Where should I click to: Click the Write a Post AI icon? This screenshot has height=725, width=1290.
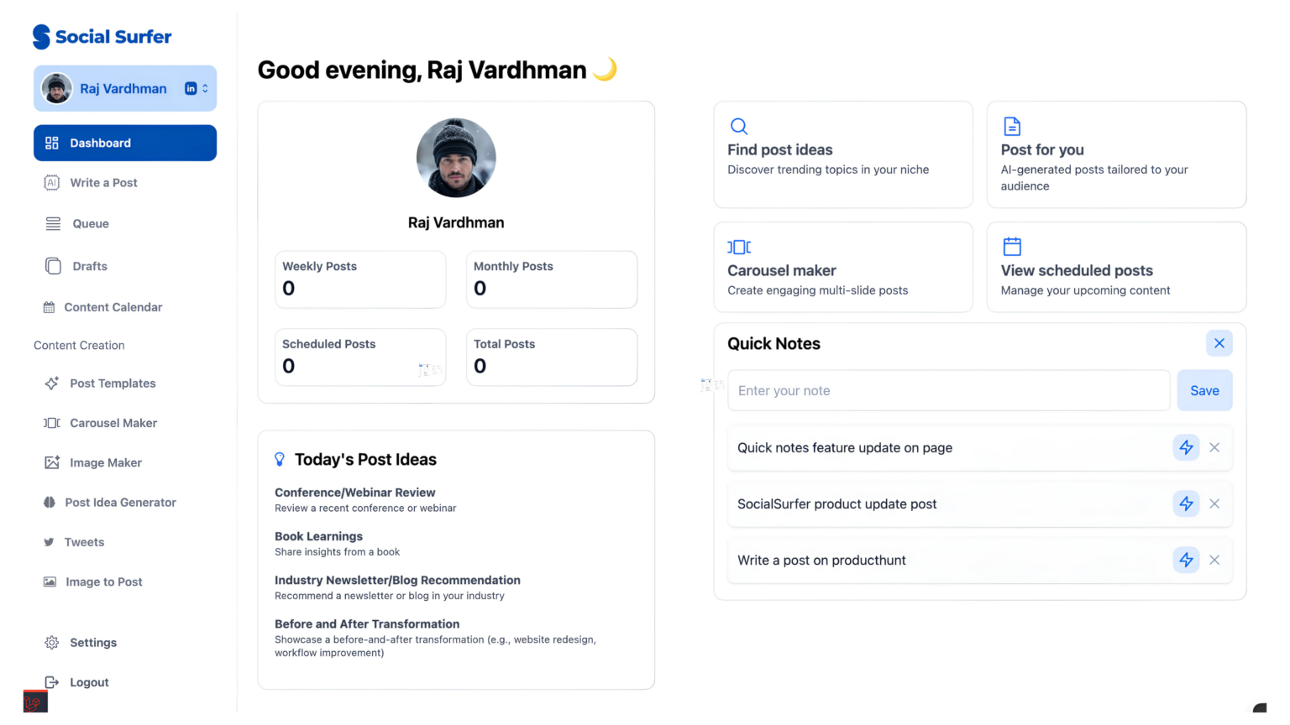52,183
